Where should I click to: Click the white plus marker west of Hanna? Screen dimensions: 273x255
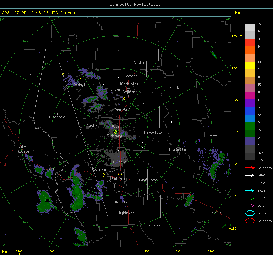171,122
